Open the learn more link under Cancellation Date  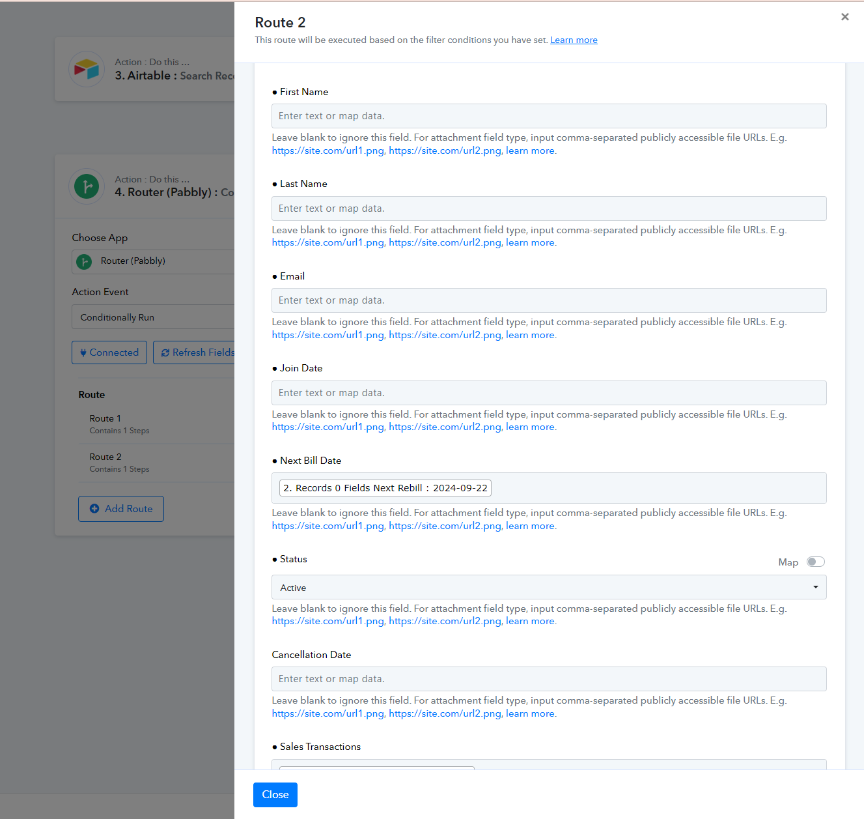[x=531, y=713]
